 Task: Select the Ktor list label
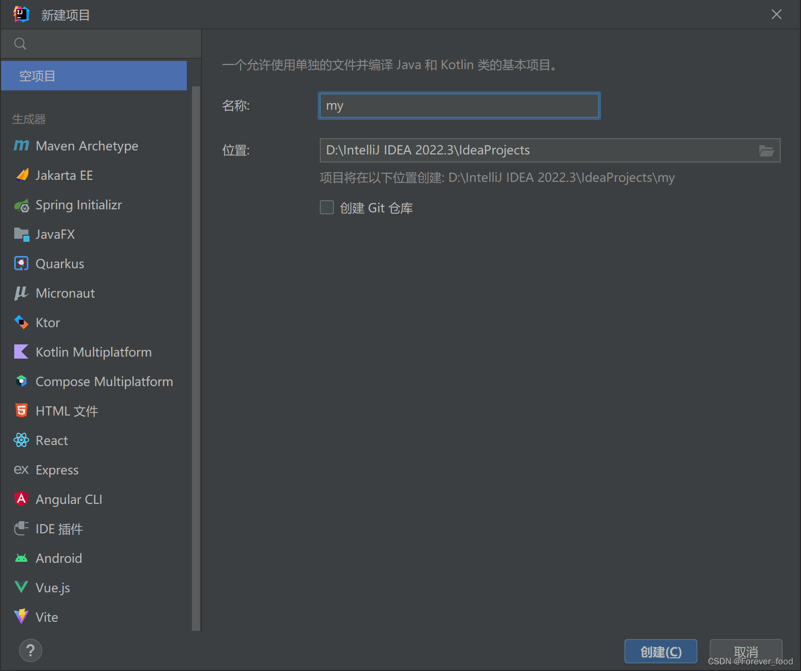click(x=48, y=323)
